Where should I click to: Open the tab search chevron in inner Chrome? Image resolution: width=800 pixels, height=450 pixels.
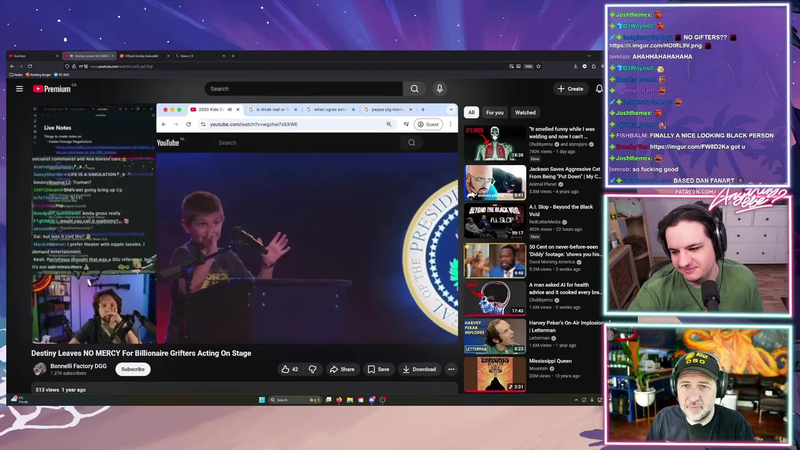[451, 109]
